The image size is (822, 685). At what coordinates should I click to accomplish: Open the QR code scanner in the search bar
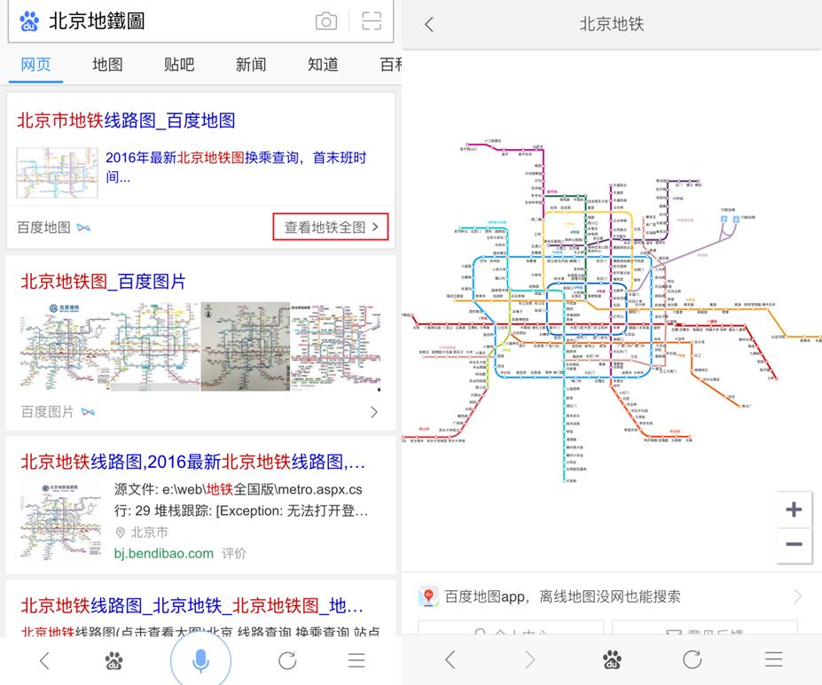(x=373, y=20)
